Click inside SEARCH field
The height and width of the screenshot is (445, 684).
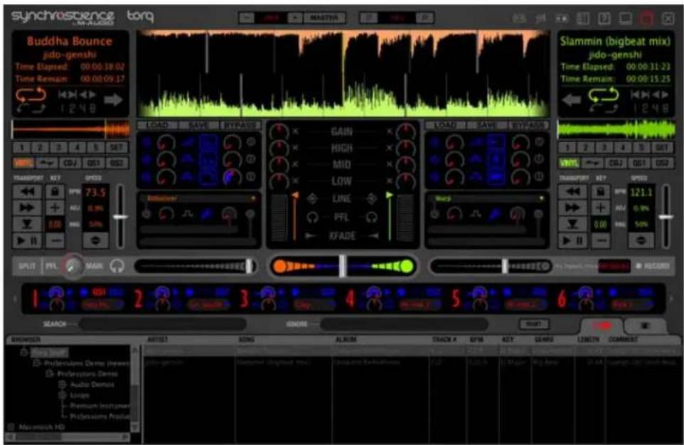click(x=162, y=324)
